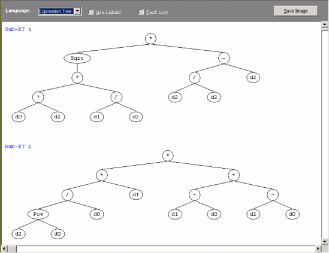
Task: Click the Sub-ET 1 heading label
Action: coord(18,29)
